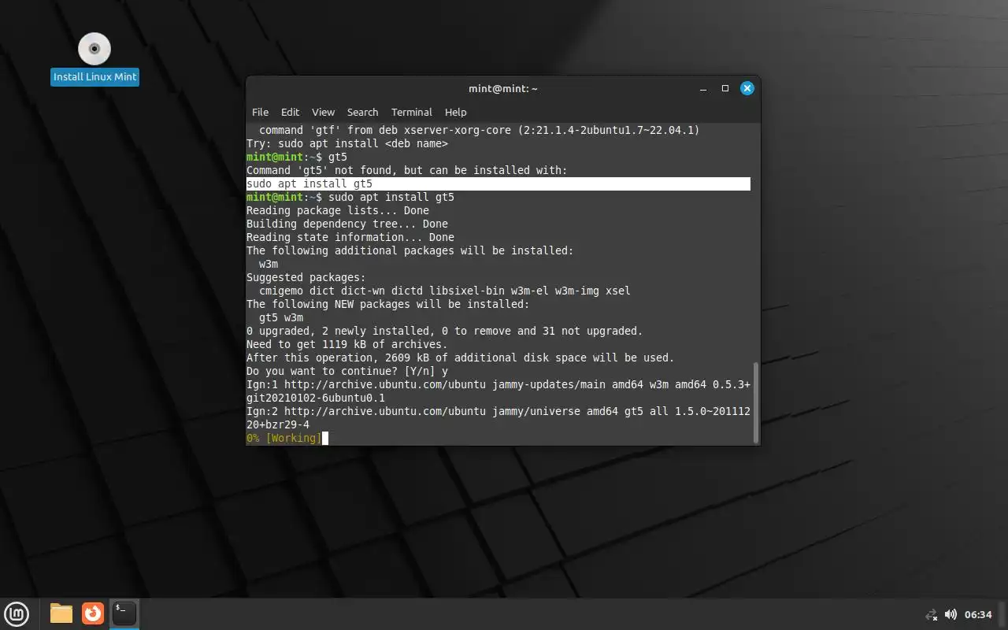The width and height of the screenshot is (1008, 630).
Task: Click the 'After this operation, 2609 kB' line
Action: coord(461,358)
